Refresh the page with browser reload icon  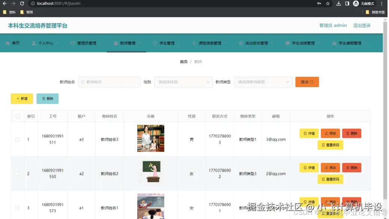point(22,3)
